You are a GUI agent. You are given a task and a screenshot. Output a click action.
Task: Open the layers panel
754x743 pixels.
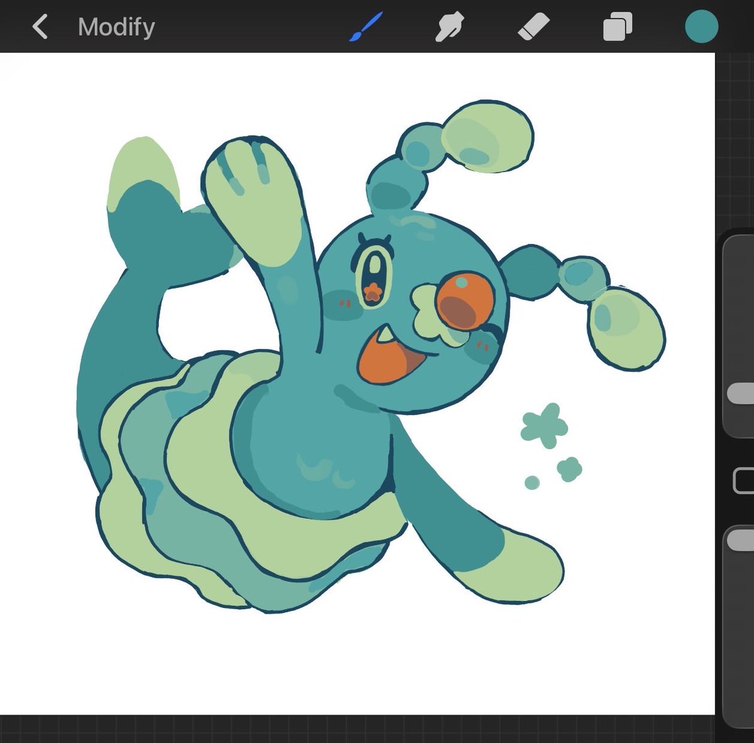(617, 28)
